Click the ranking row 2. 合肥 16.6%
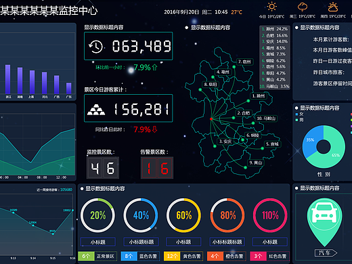Screen dimensions: 352x264 (275, 35)
